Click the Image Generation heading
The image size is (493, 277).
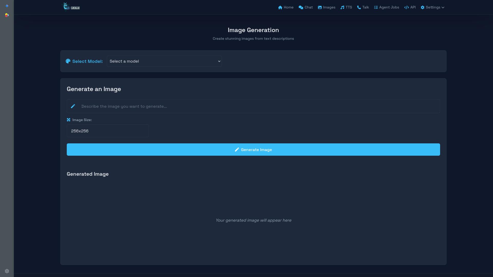coord(253,30)
